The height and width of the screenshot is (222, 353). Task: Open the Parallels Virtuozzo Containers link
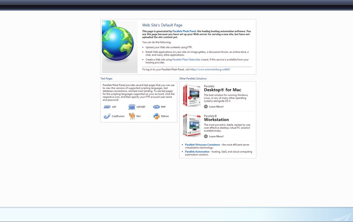[202, 145]
